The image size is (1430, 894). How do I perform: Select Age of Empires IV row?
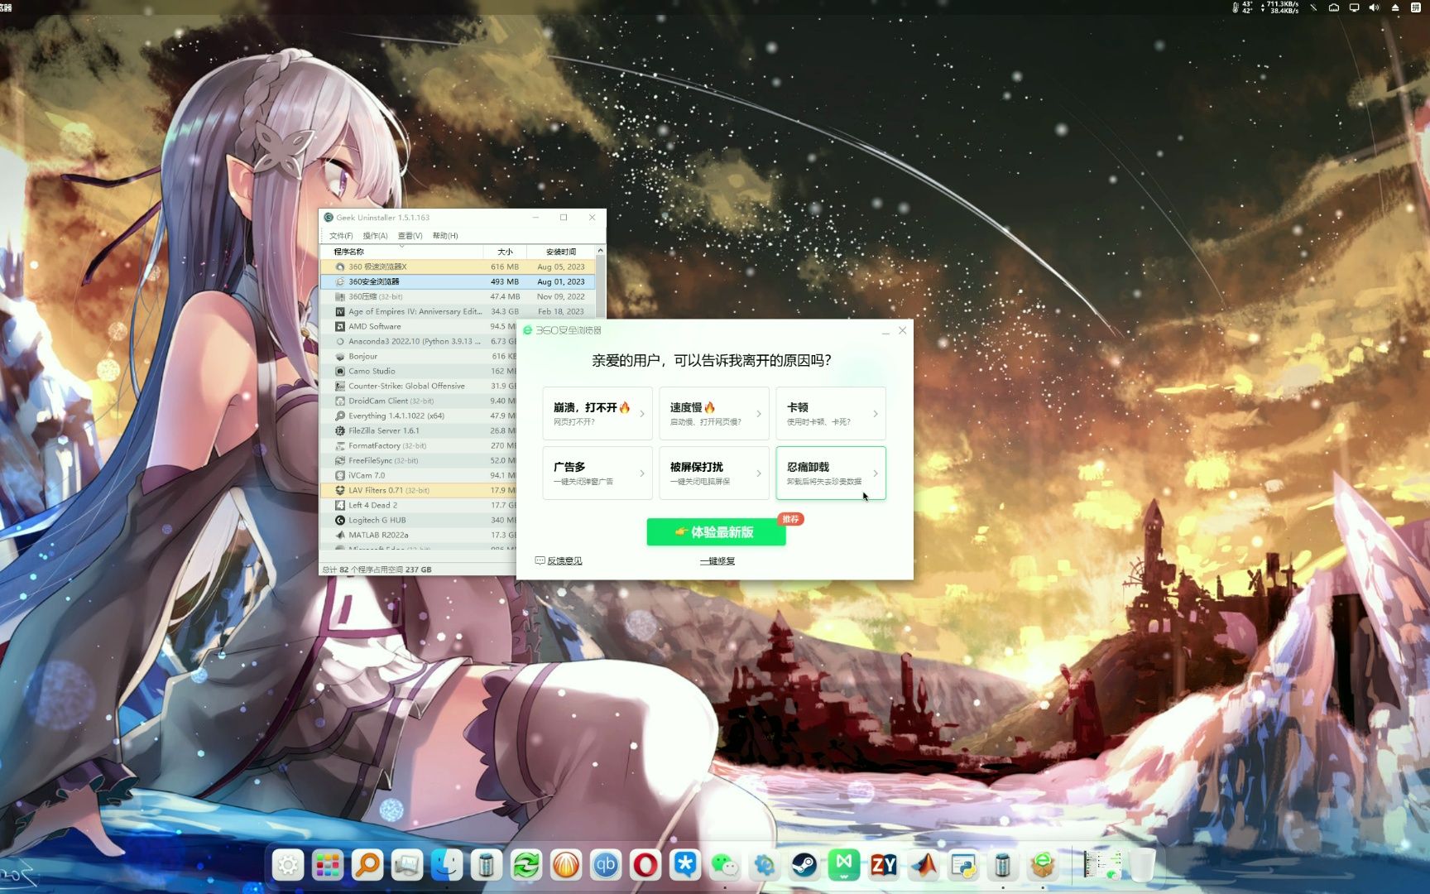[458, 311]
